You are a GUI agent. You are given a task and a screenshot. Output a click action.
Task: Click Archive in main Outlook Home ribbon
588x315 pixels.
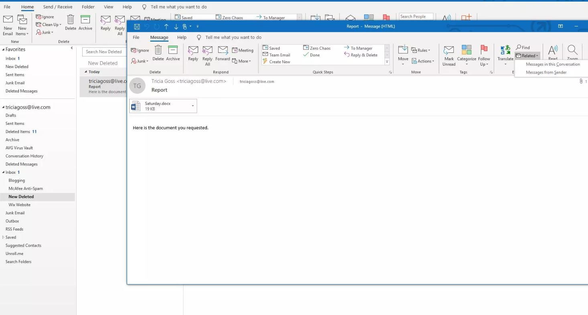click(x=85, y=23)
